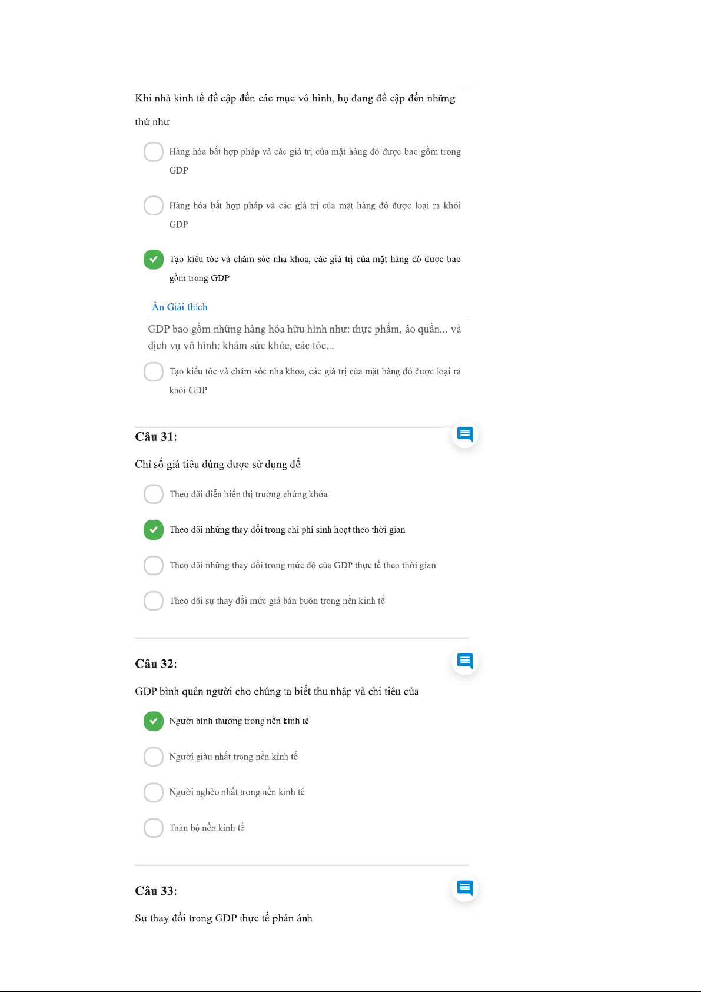Select "Người bình thường trong nền kinh tế"
Screen dimensions: 701x992
coord(154,721)
